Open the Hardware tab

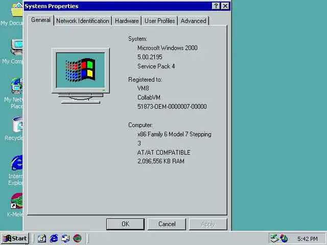pyautogui.click(x=127, y=21)
